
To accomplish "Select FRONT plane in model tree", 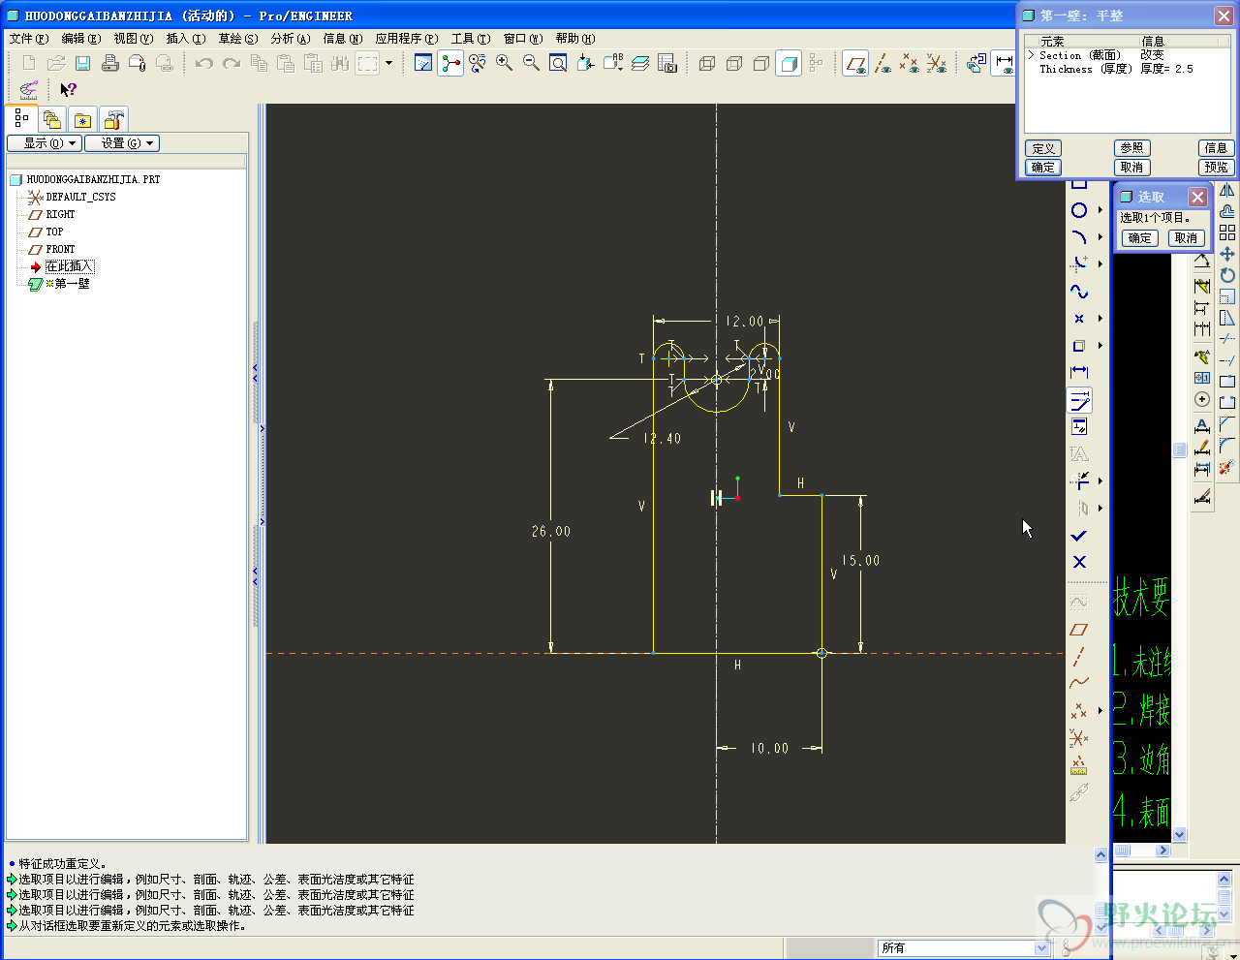I will point(60,249).
